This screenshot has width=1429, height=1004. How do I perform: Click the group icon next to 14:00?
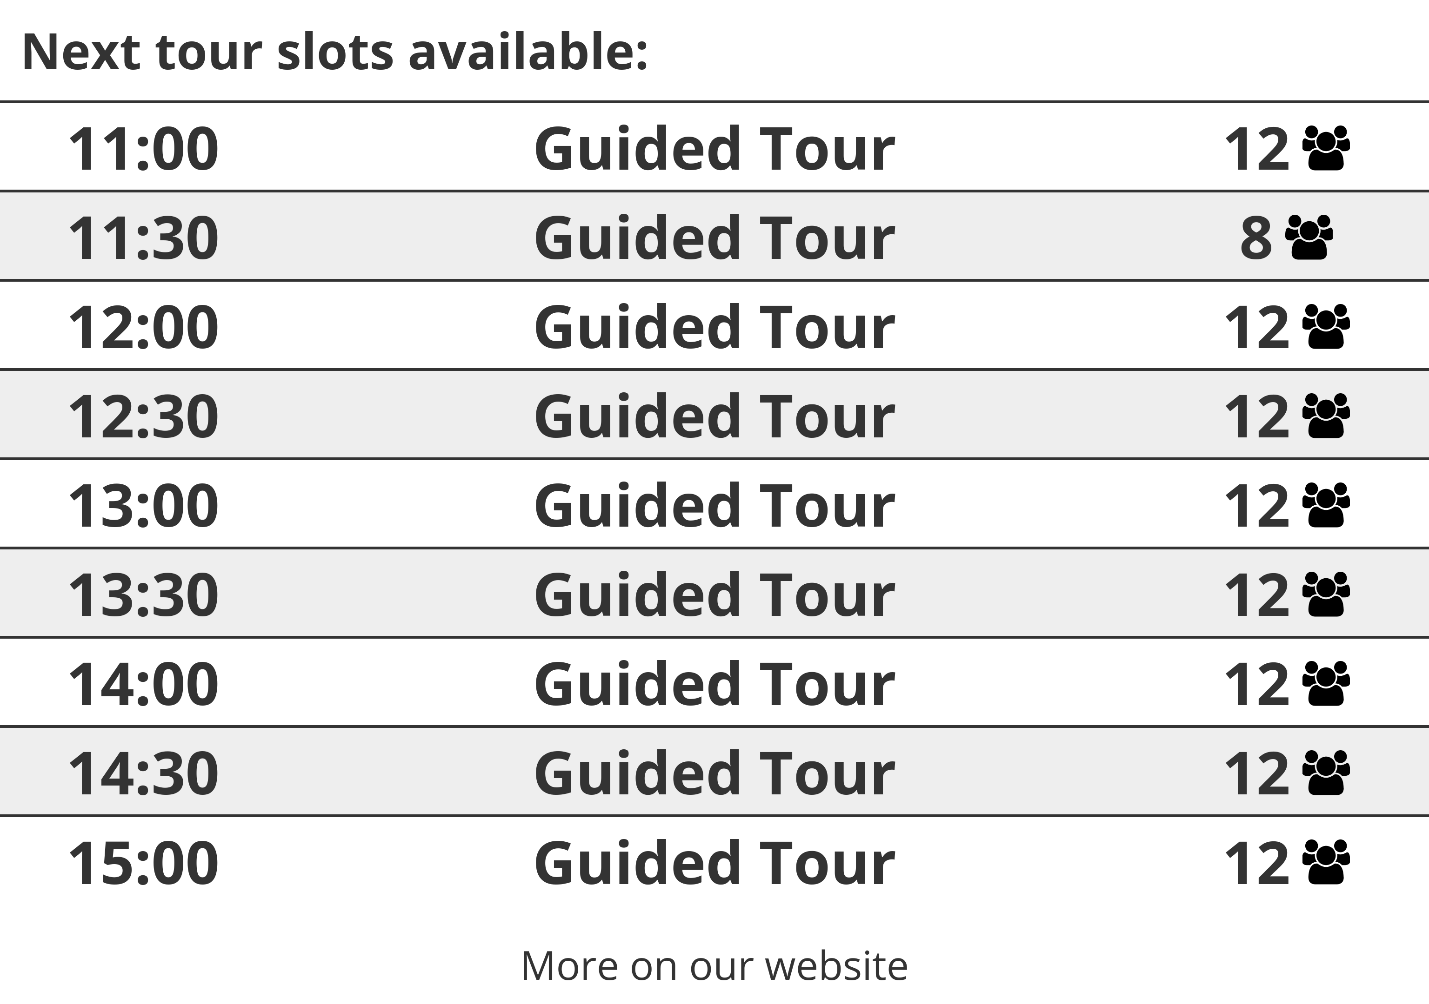(x=1326, y=683)
